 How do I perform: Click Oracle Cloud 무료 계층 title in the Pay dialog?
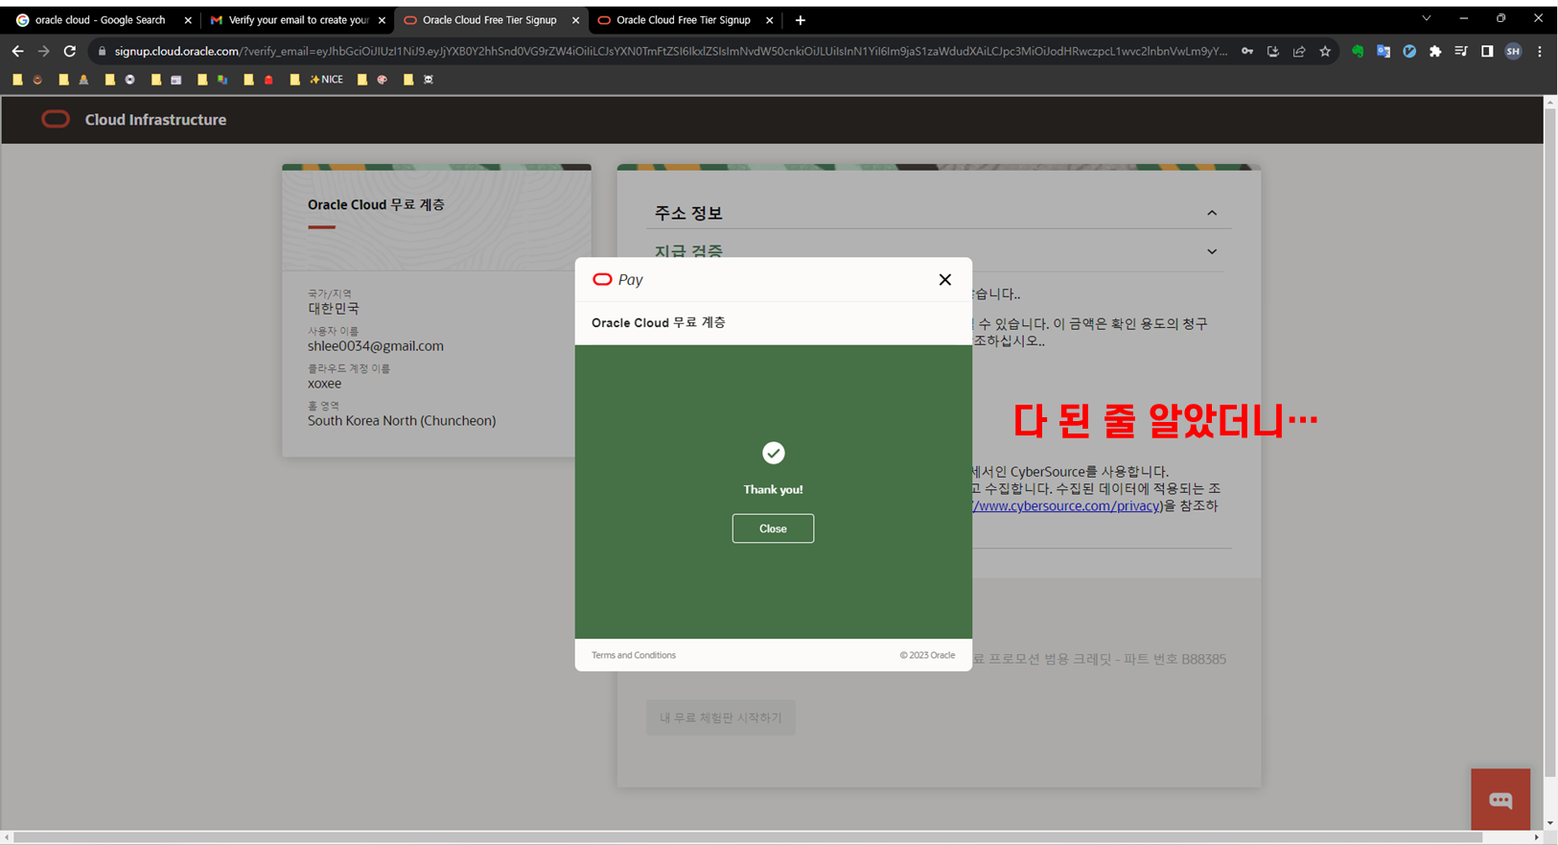click(x=659, y=322)
